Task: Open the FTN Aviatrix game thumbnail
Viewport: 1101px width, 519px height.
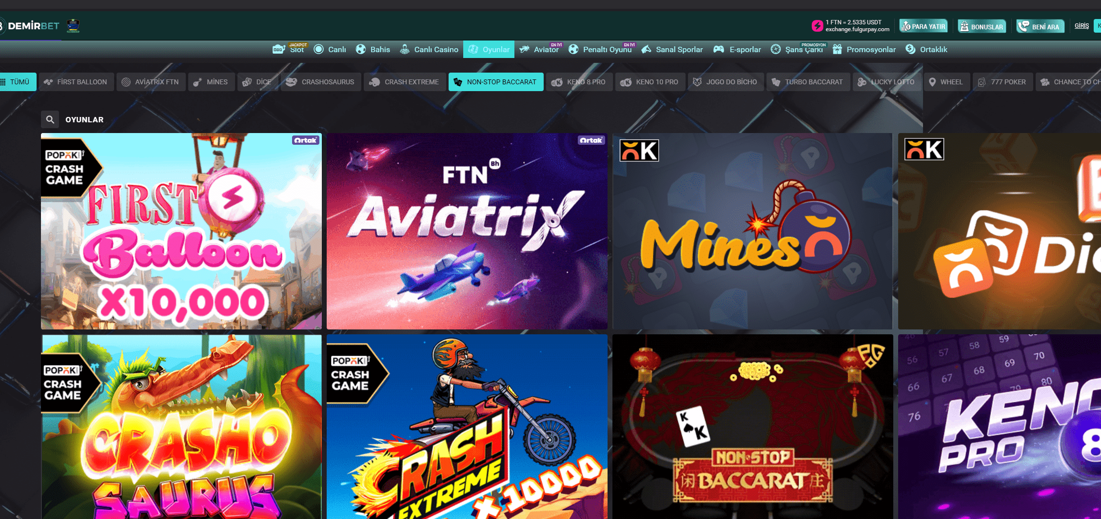Action: (467, 231)
